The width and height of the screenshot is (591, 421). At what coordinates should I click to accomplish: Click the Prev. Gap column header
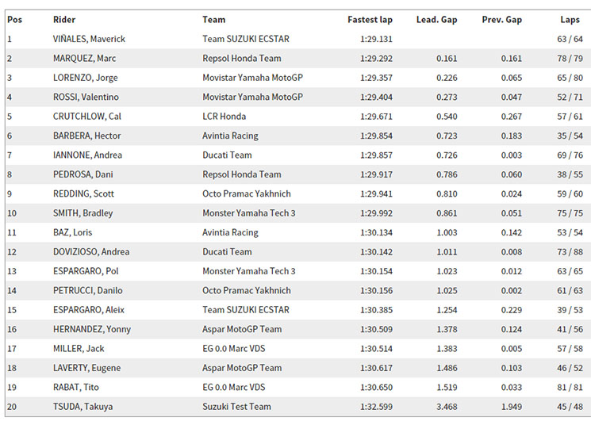[501, 20]
